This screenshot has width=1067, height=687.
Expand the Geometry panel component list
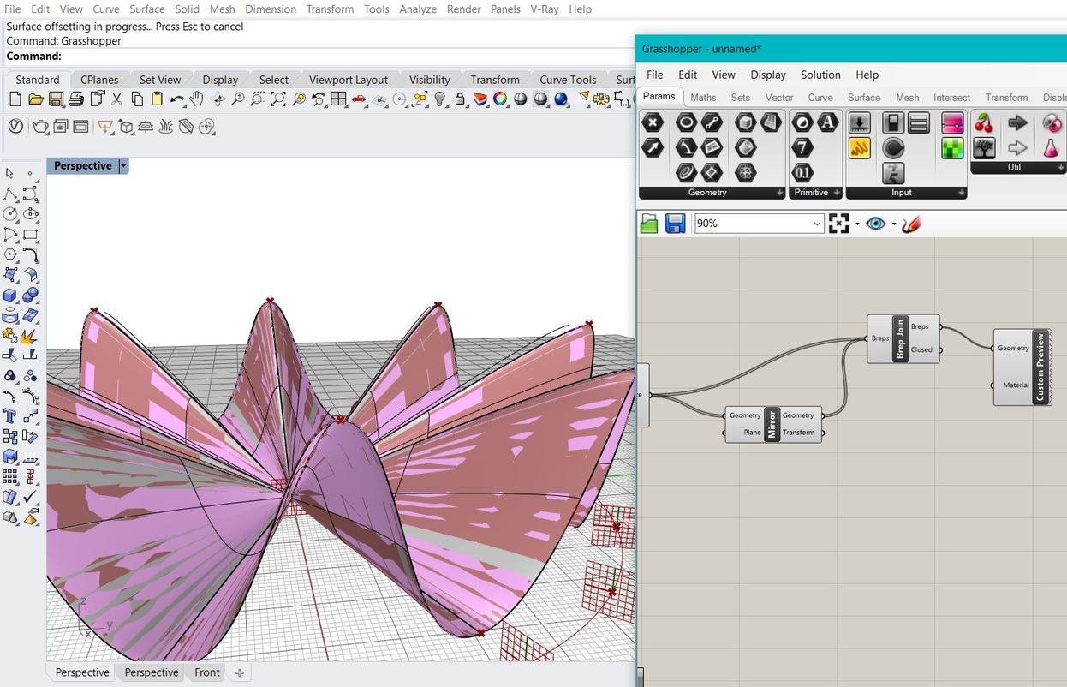(x=779, y=193)
